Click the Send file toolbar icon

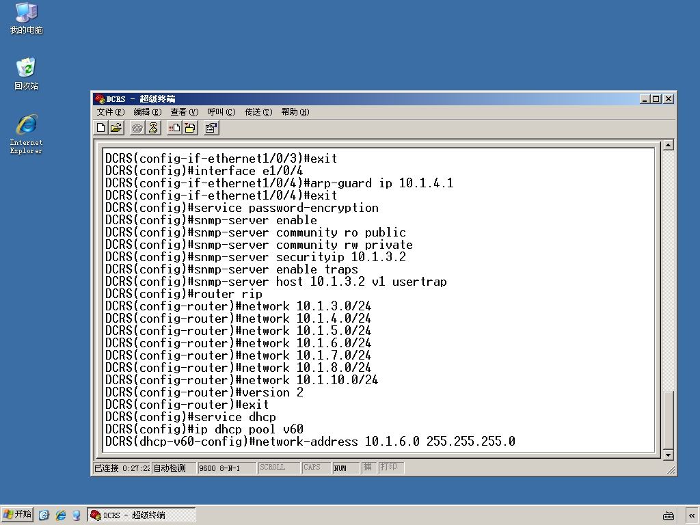(x=174, y=128)
